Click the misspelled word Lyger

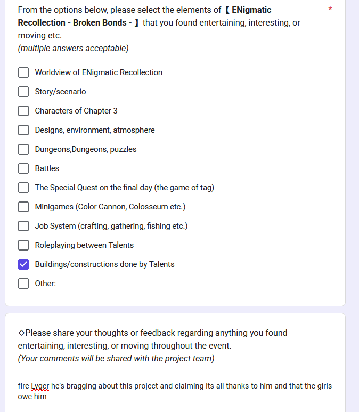[40, 386]
